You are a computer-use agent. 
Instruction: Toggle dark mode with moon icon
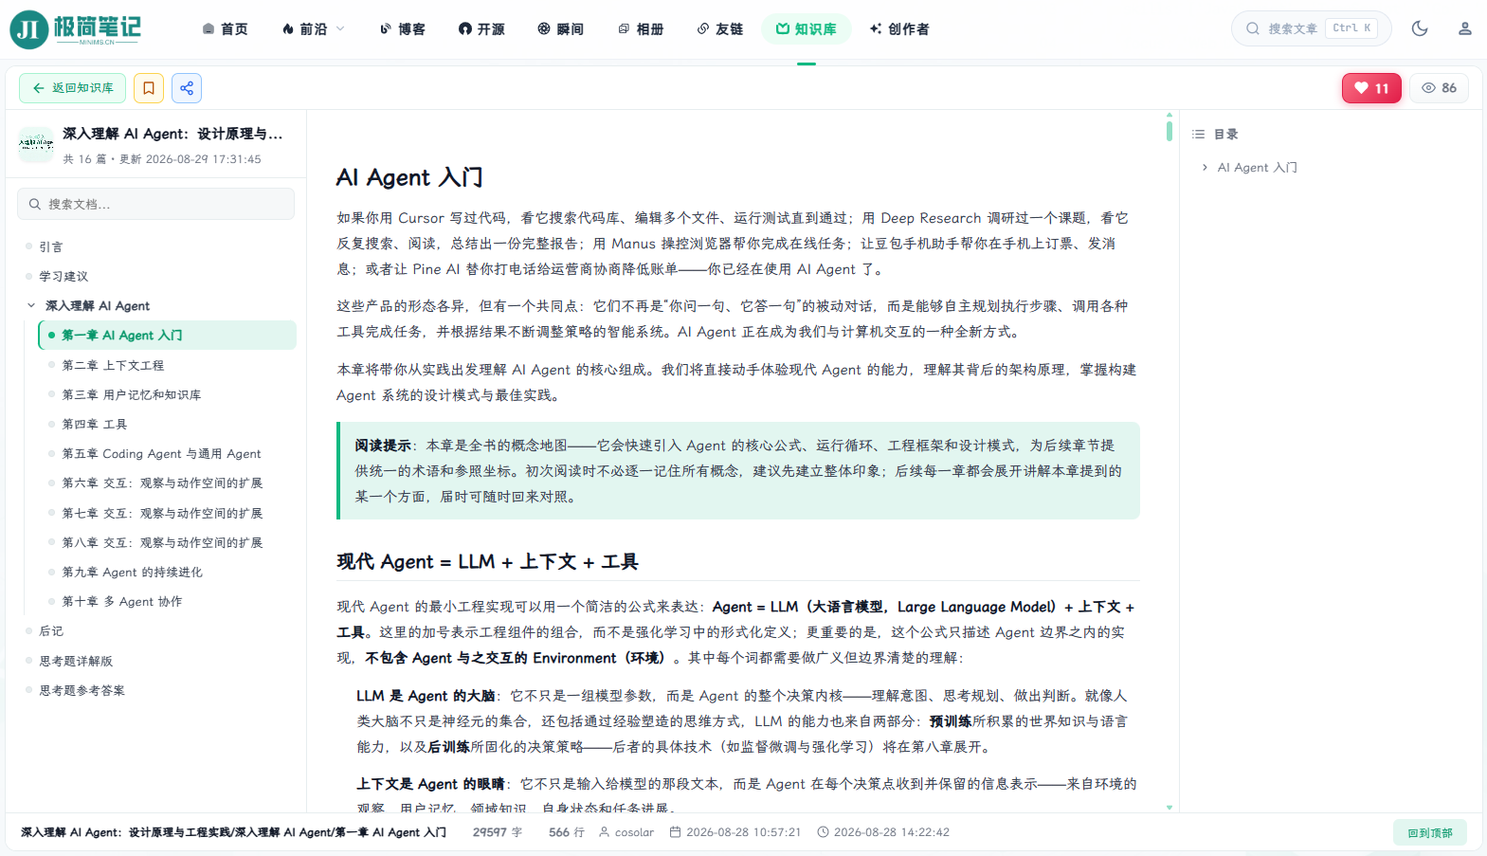[x=1419, y=28]
